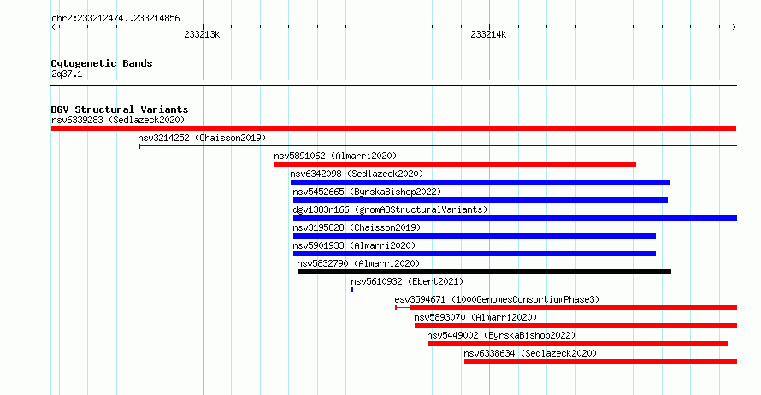Open nsv5832790 (Almarri2020) label
Screen dimensions: 761x395
(358, 263)
